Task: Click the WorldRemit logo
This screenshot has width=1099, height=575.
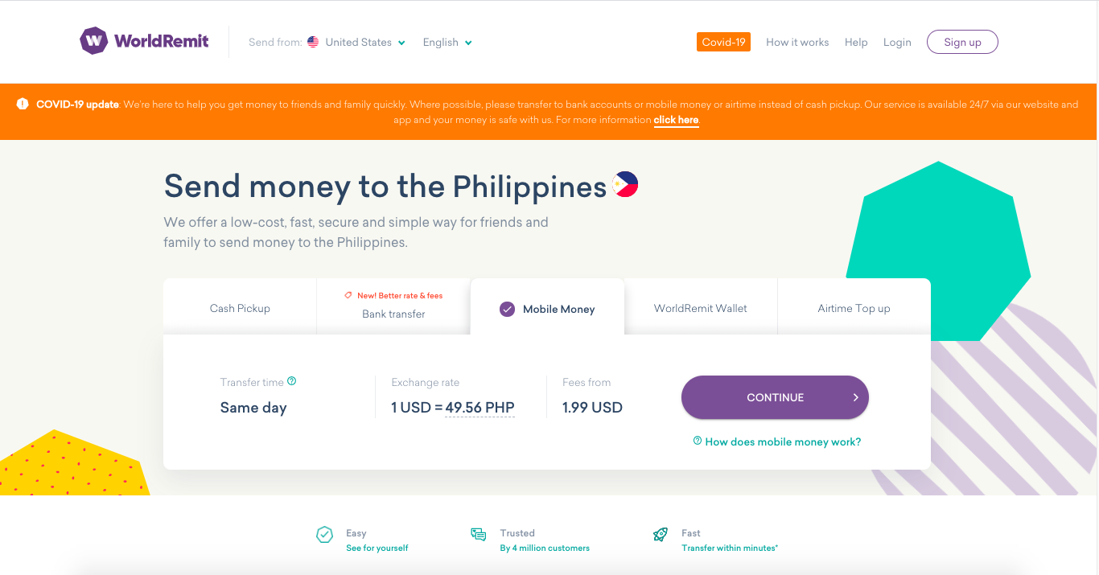Action: (144, 41)
